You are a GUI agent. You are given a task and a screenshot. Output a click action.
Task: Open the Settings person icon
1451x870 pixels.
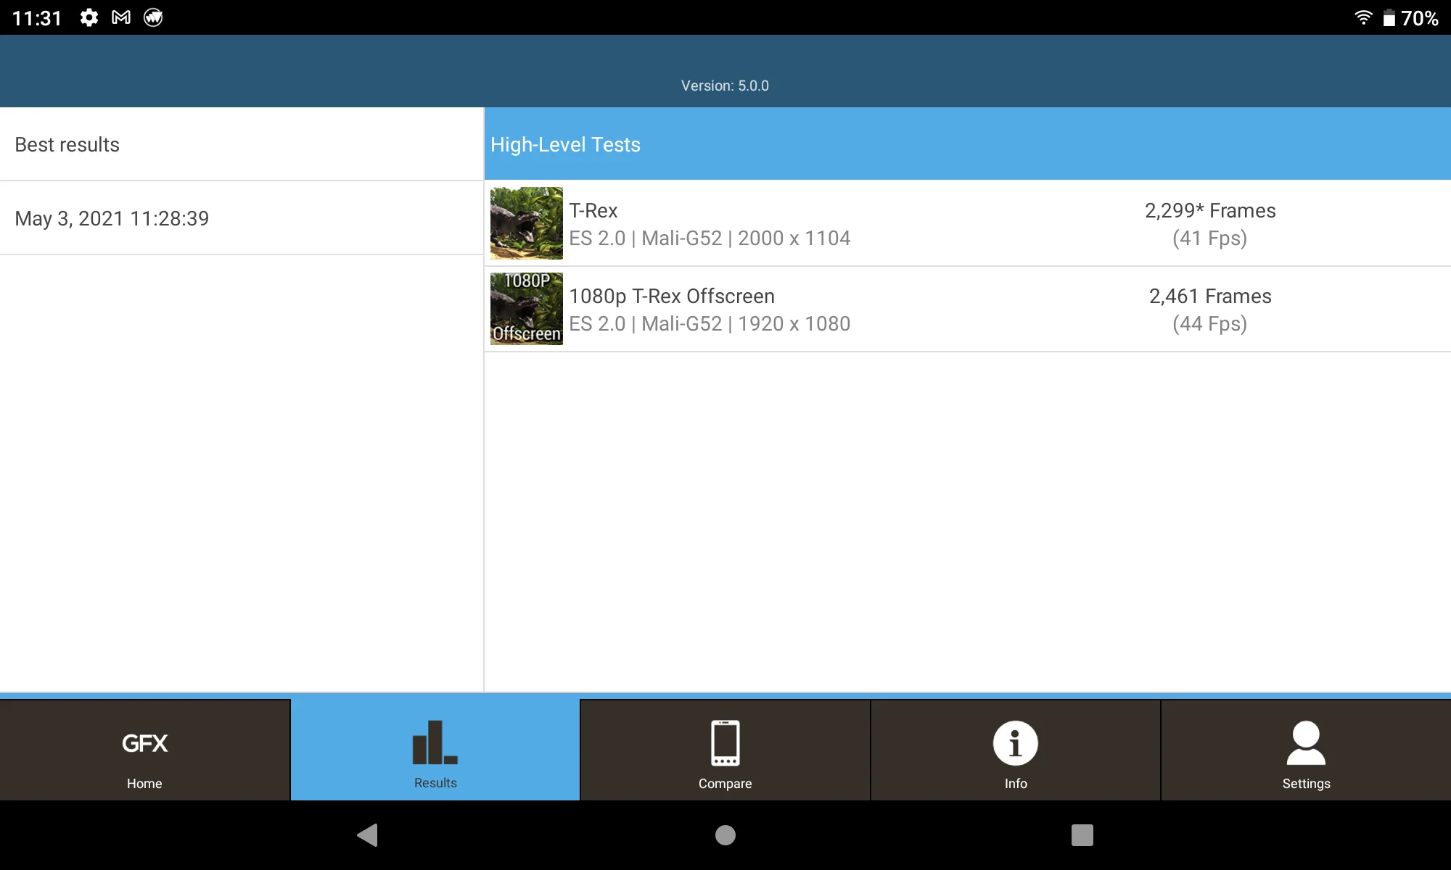[x=1305, y=743]
